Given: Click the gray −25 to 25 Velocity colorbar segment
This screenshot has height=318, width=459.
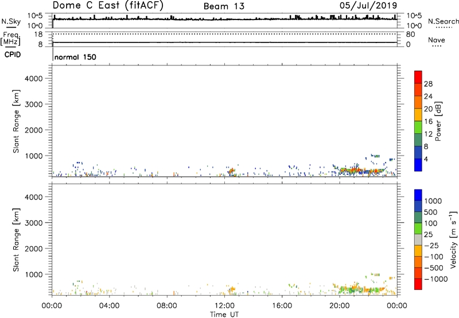Looking at the screenshot, I should coord(418,240).
